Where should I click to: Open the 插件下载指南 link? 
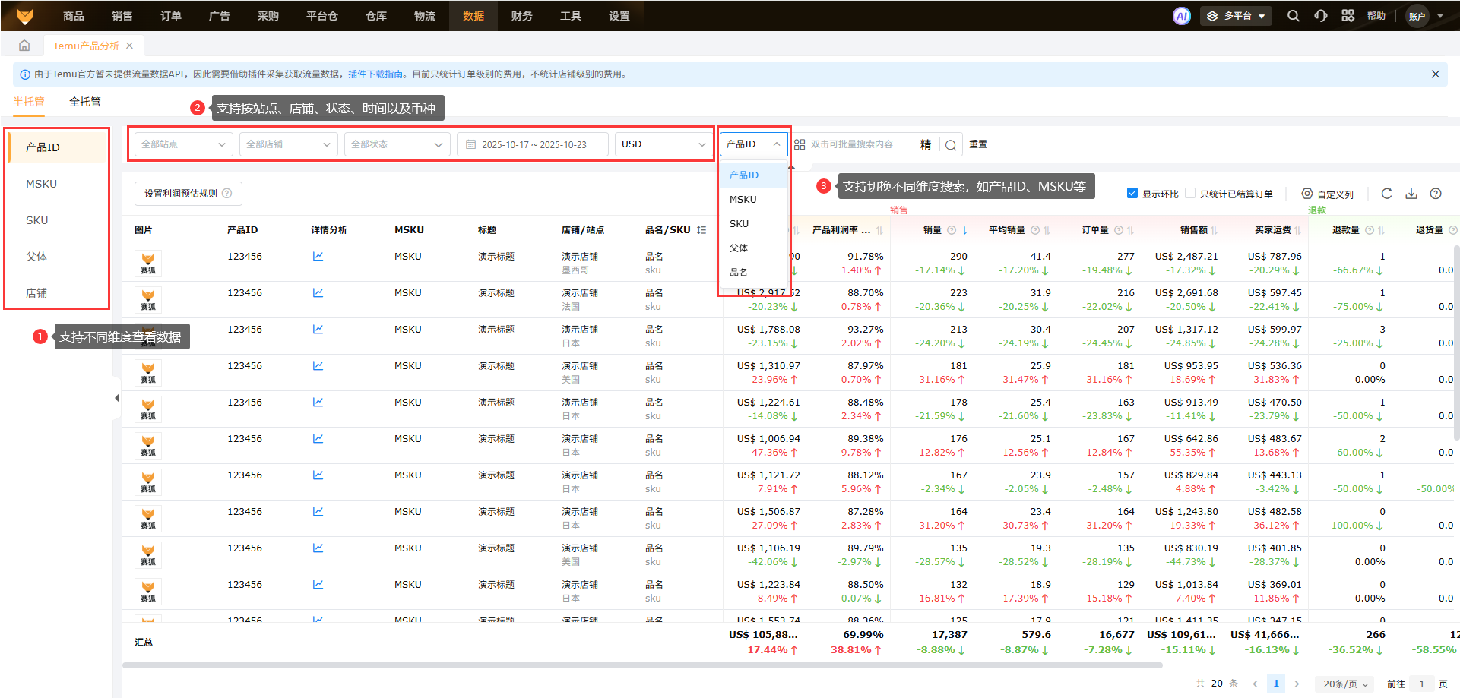[375, 74]
